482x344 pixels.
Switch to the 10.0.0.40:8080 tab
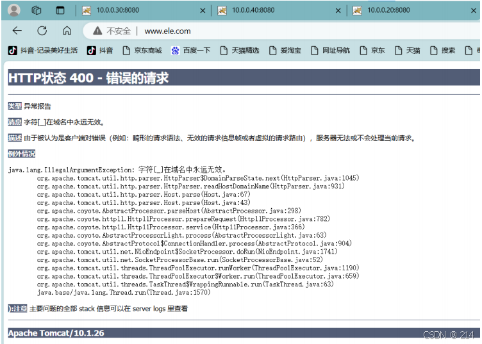279,10
